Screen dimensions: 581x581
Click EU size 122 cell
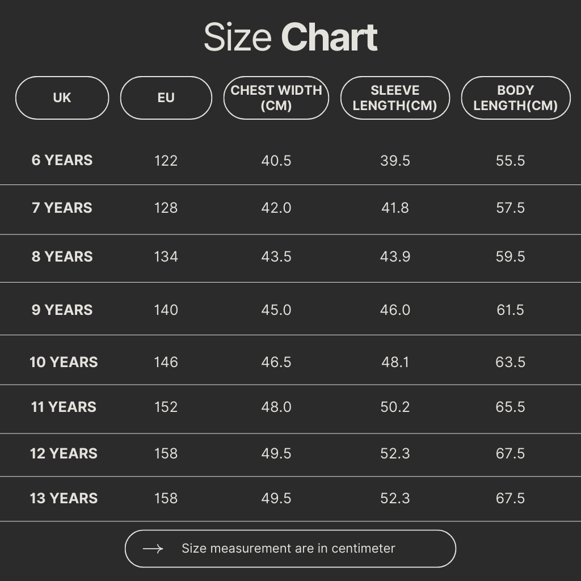(x=166, y=161)
